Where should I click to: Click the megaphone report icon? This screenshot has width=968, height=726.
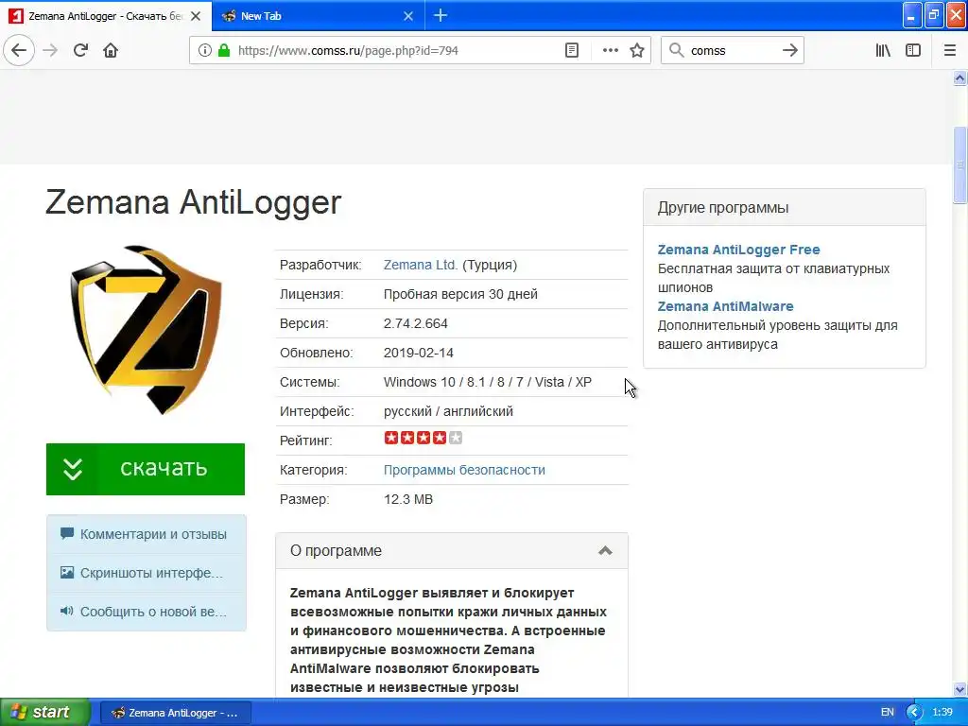click(67, 612)
